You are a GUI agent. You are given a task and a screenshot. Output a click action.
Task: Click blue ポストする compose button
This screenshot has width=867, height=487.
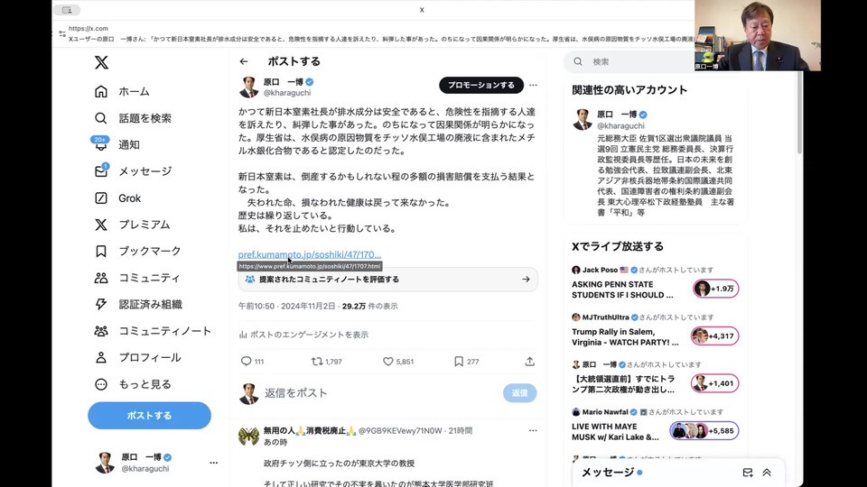[149, 415]
